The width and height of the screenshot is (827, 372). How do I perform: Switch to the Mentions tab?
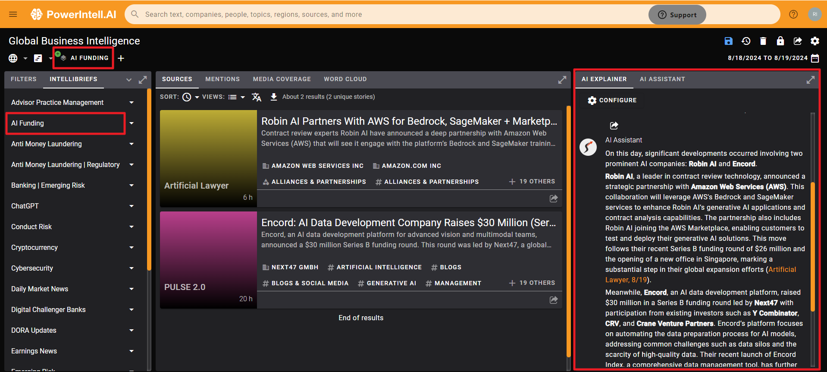coord(222,79)
